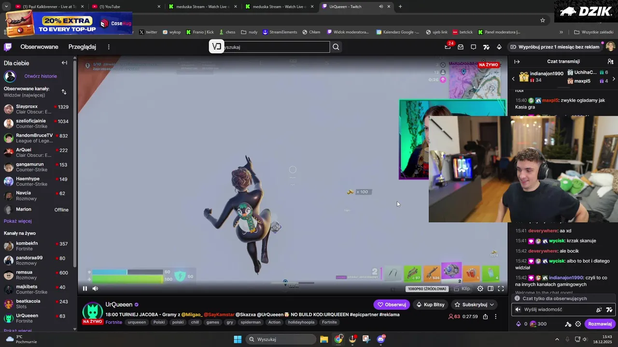Screen dimensions: 618x347
Task: Toggle fullscreen in the video player
Action: 501,289
